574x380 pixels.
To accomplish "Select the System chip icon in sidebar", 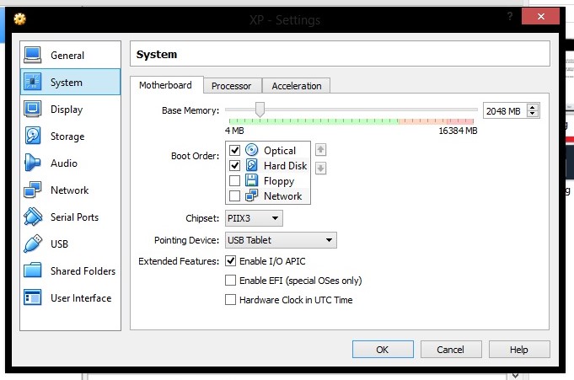I will pyautogui.click(x=33, y=82).
